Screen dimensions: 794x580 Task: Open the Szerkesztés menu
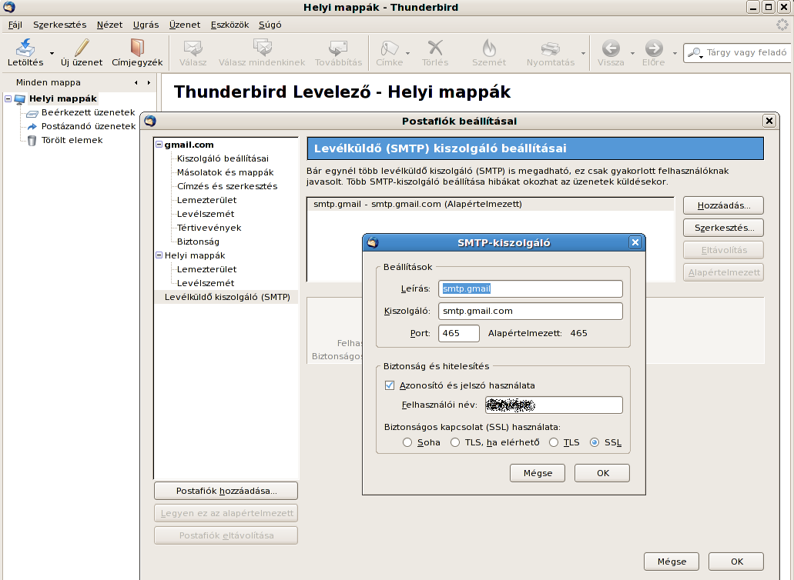(x=59, y=25)
